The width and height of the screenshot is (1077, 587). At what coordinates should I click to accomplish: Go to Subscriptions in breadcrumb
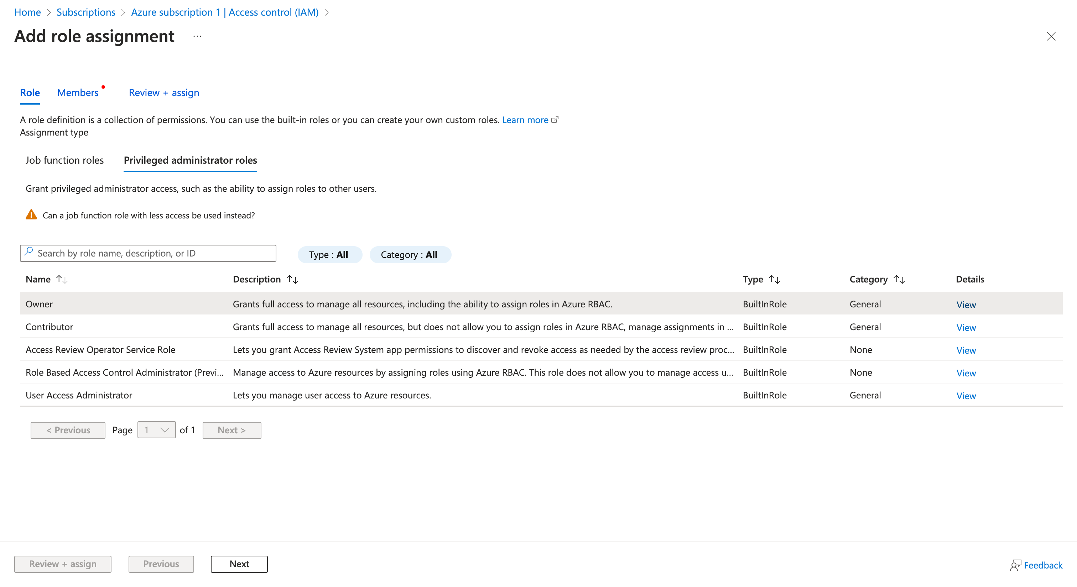[86, 12]
